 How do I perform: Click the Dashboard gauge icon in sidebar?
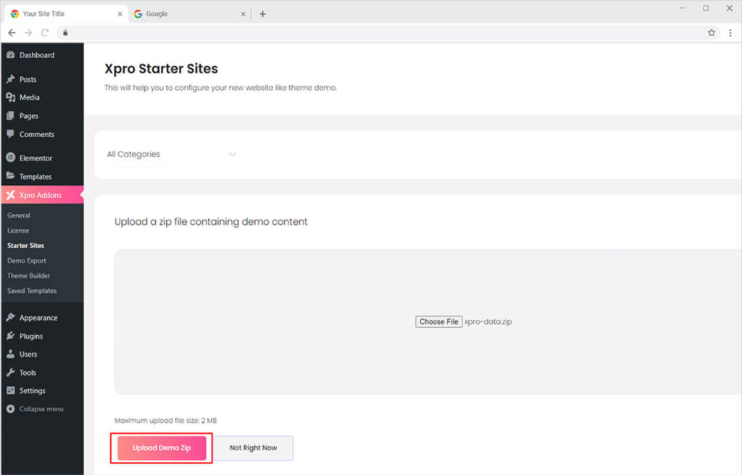point(10,55)
